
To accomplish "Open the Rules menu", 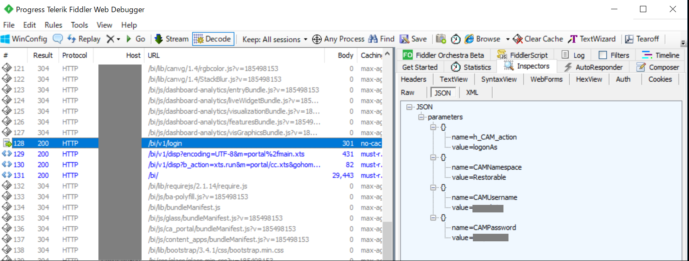I will [53, 25].
